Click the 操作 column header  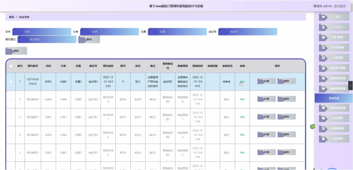(277, 66)
